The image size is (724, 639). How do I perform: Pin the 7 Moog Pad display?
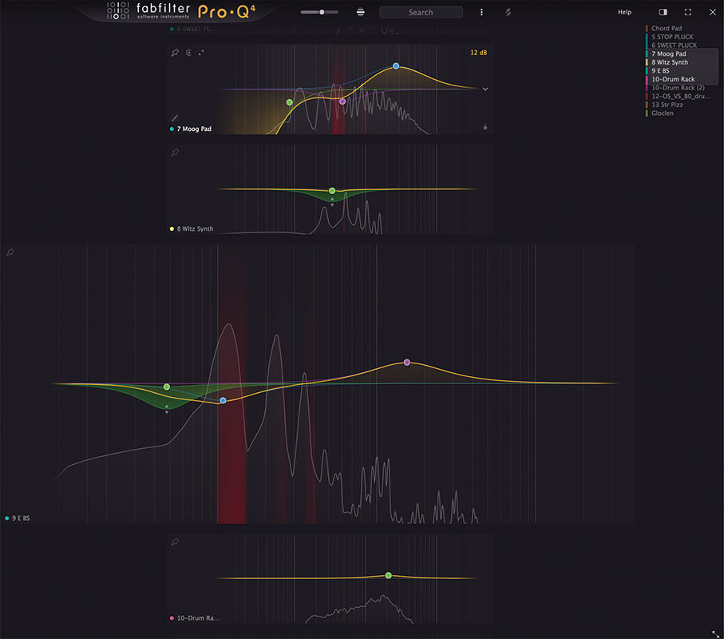(175, 53)
